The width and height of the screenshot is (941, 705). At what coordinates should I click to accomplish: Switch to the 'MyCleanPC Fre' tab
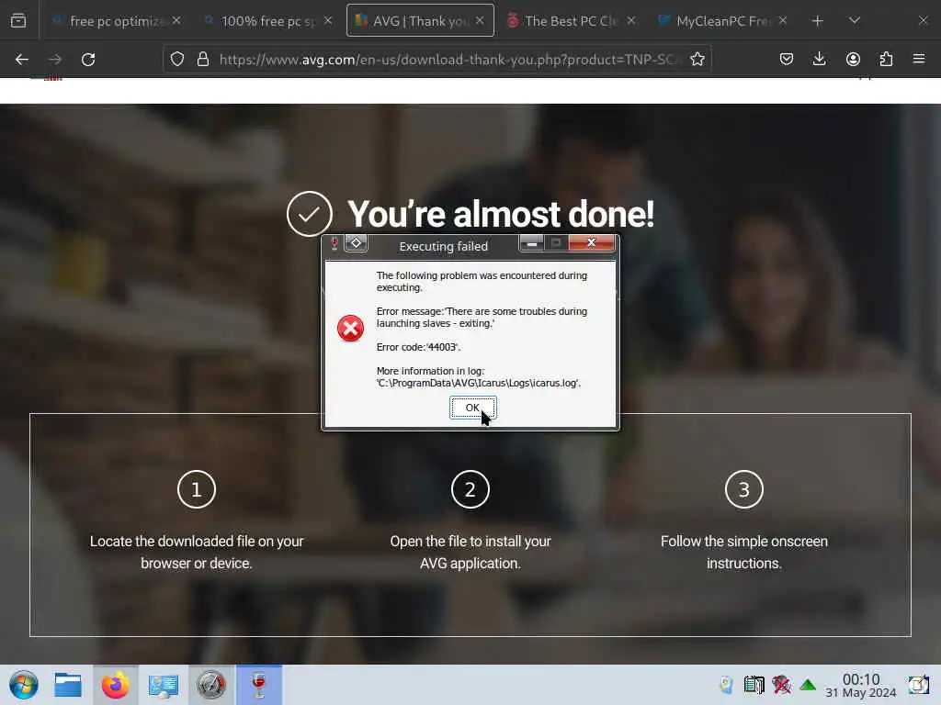pos(722,21)
